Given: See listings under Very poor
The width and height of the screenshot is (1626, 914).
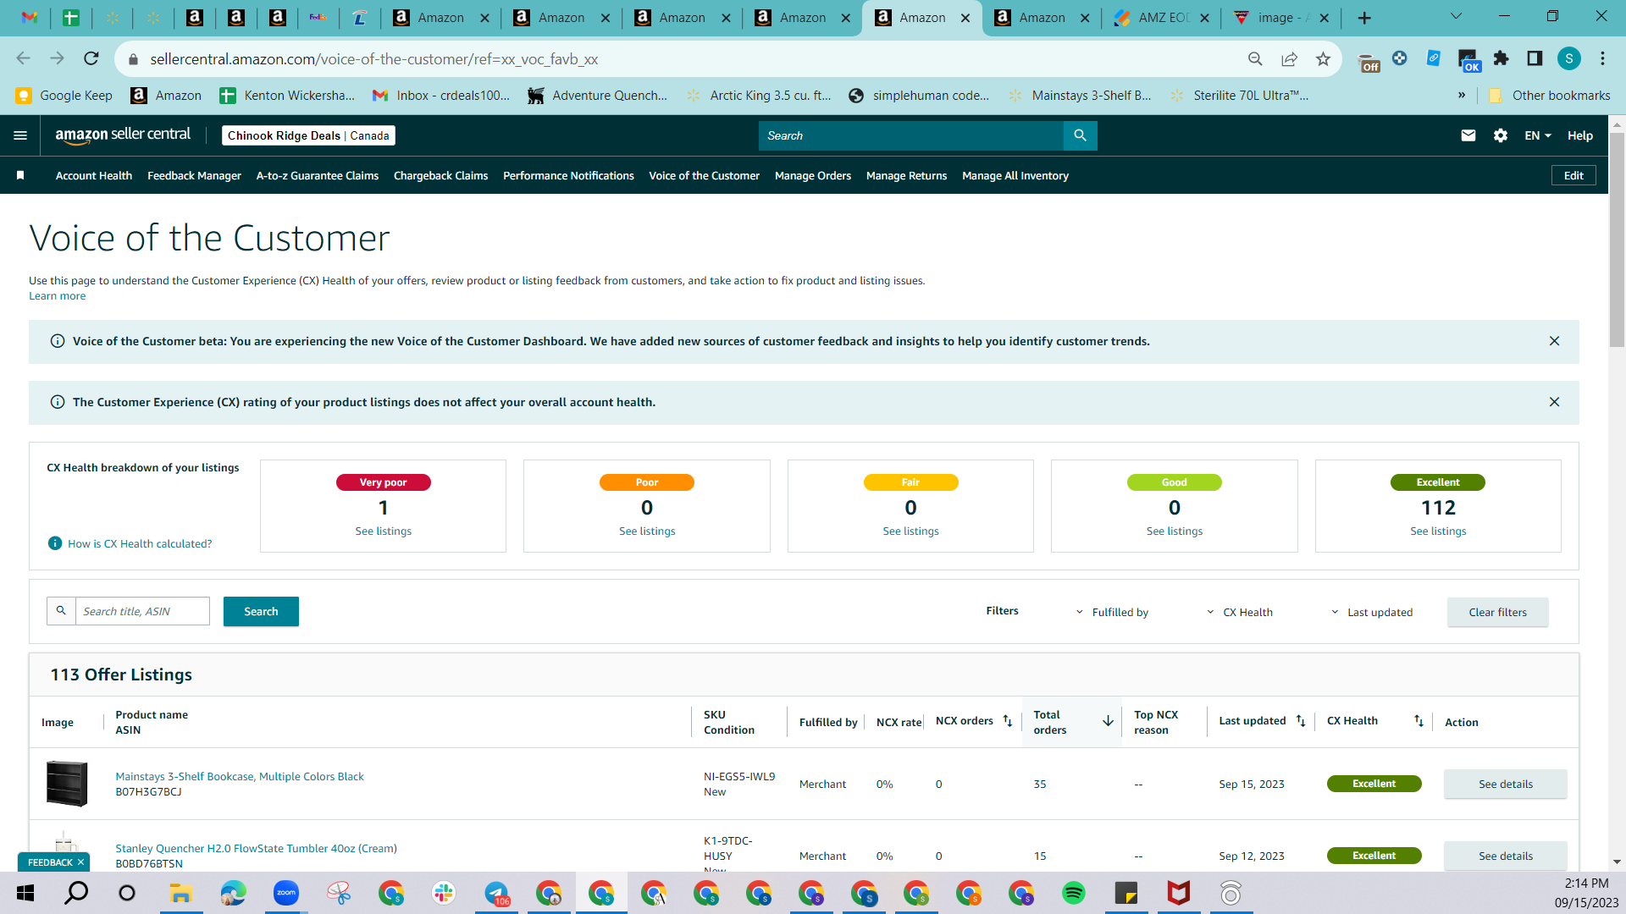Looking at the screenshot, I should (383, 531).
